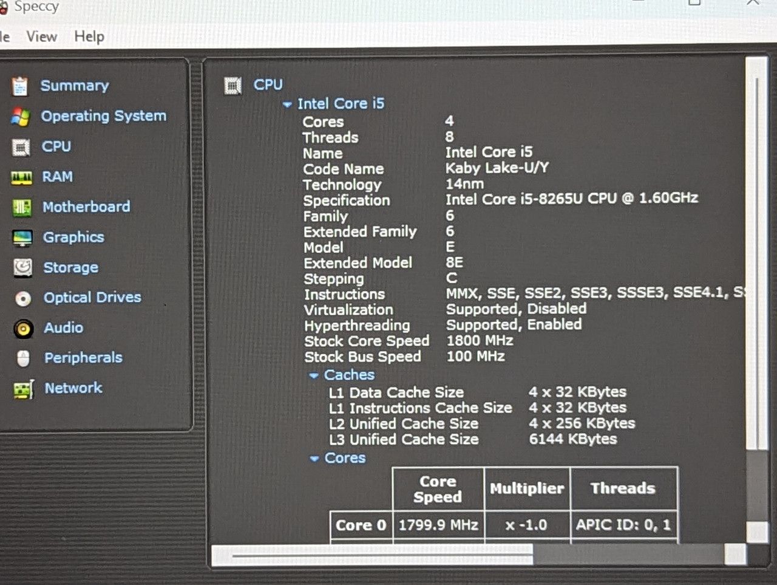Click the 'Multiplier' column header
The image size is (777, 585).
pos(527,488)
